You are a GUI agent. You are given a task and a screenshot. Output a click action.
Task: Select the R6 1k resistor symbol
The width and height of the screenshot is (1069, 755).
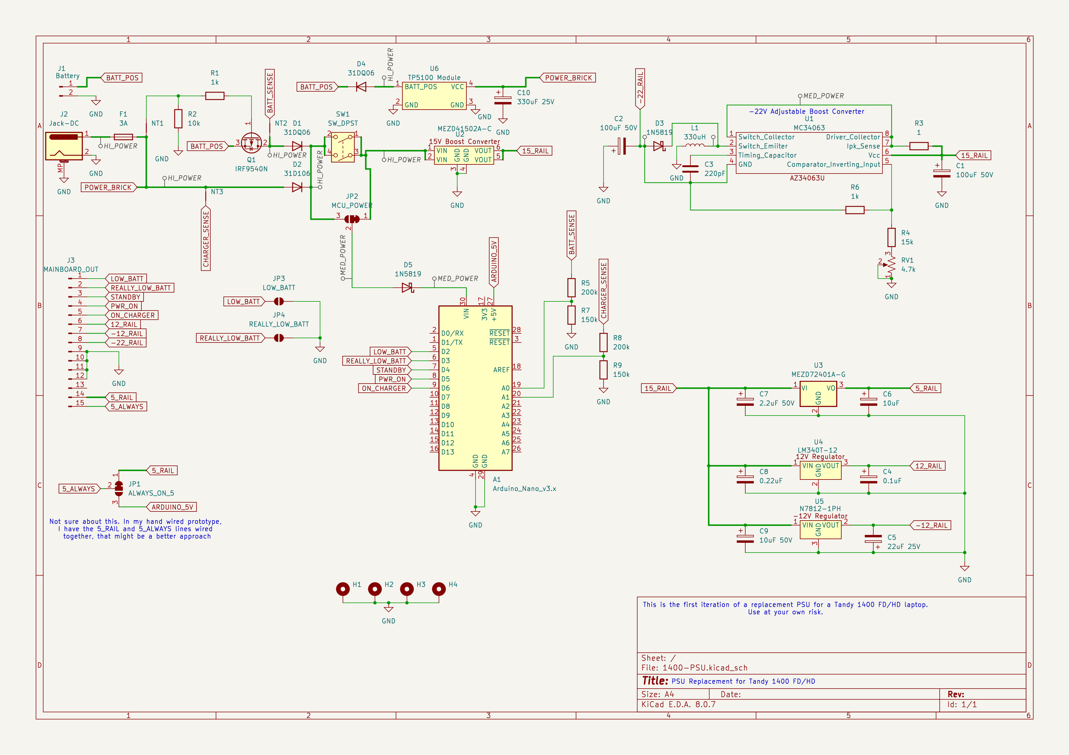tap(855, 210)
